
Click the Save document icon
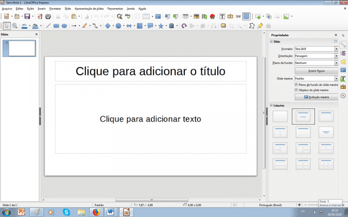(x=27, y=16)
